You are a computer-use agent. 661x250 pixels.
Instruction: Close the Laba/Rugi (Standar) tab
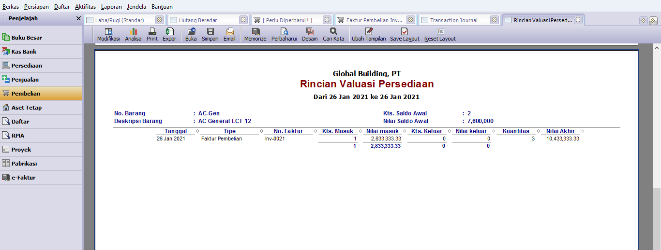[x=159, y=20]
